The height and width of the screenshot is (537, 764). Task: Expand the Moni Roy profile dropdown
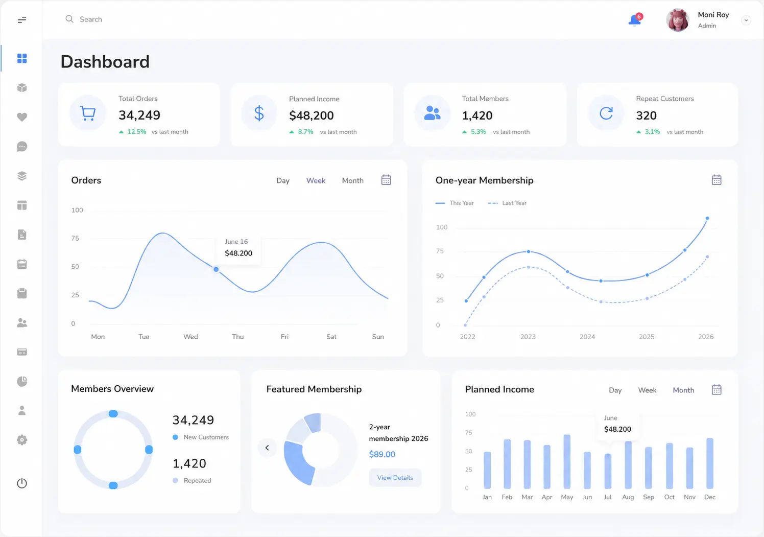tap(746, 20)
